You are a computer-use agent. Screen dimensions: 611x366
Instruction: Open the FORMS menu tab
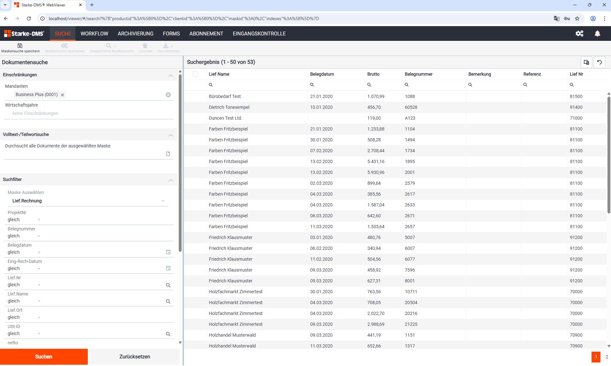171,34
